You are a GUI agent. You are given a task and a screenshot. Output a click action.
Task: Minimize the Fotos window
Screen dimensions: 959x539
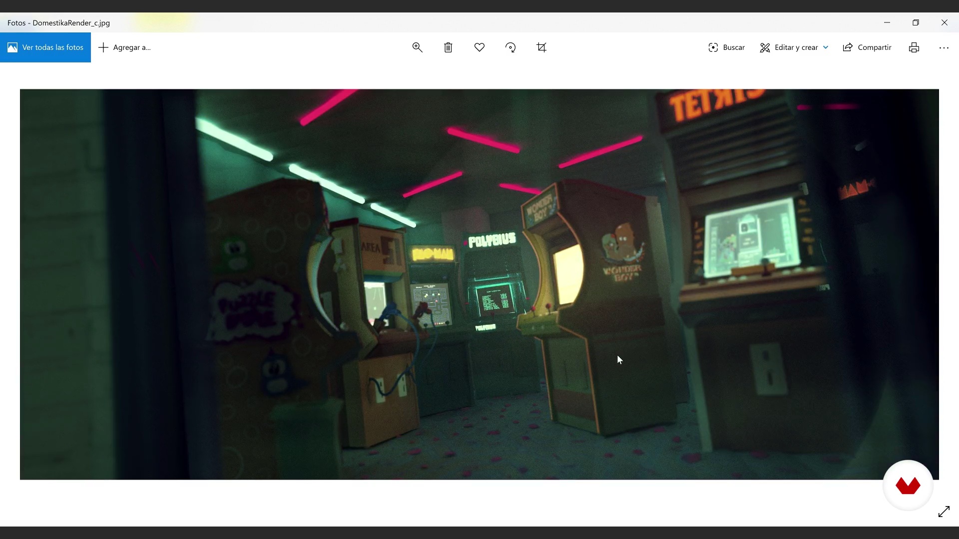pos(887,22)
